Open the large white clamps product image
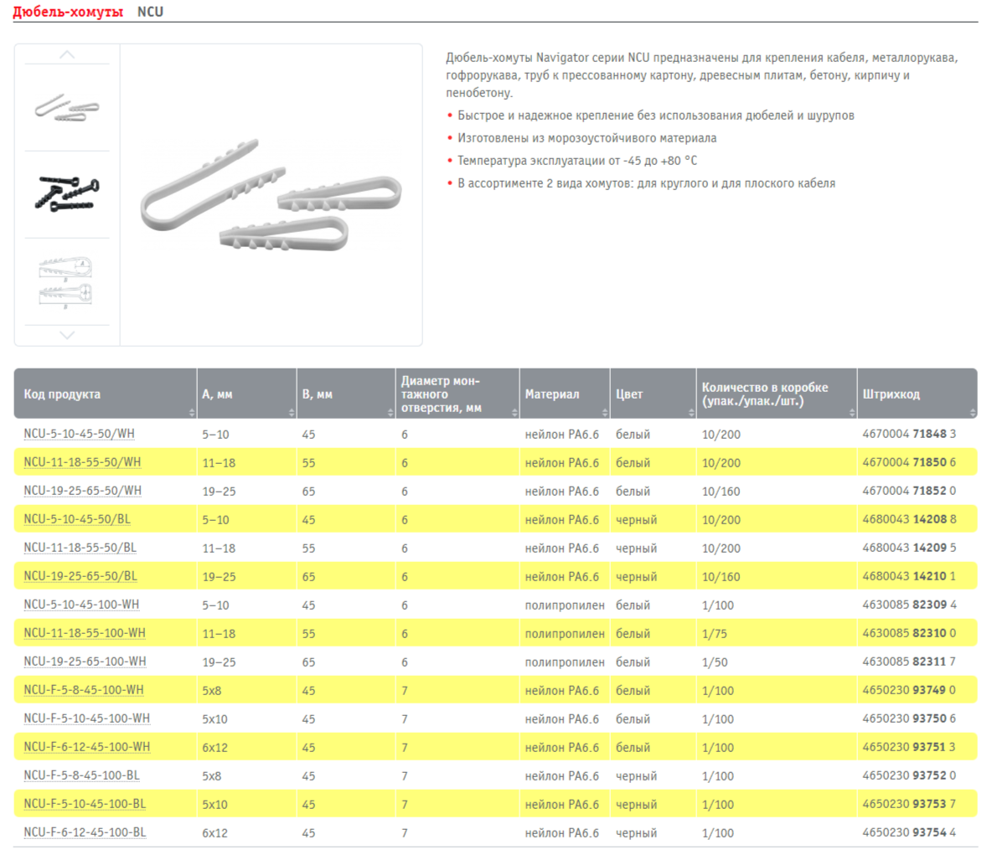Image resolution: width=987 pixels, height=855 pixels. [271, 195]
